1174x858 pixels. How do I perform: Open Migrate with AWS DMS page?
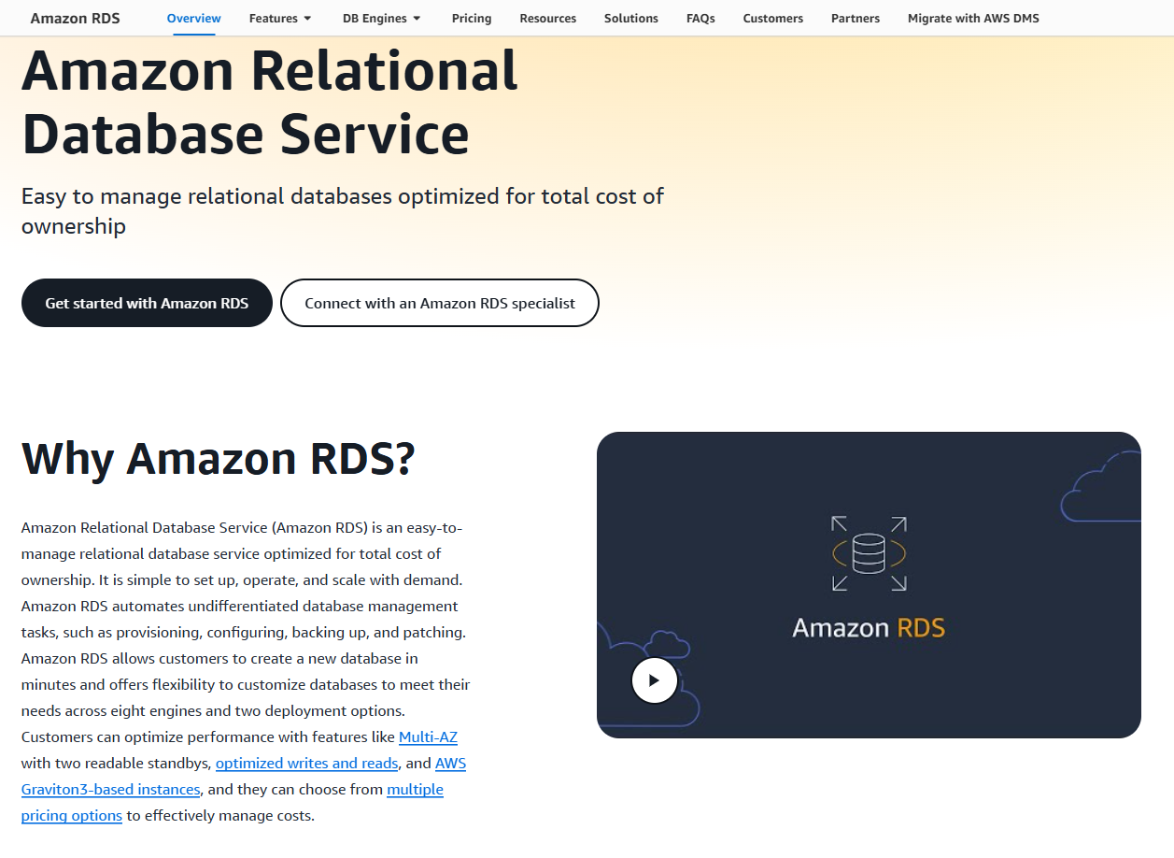coord(973,18)
